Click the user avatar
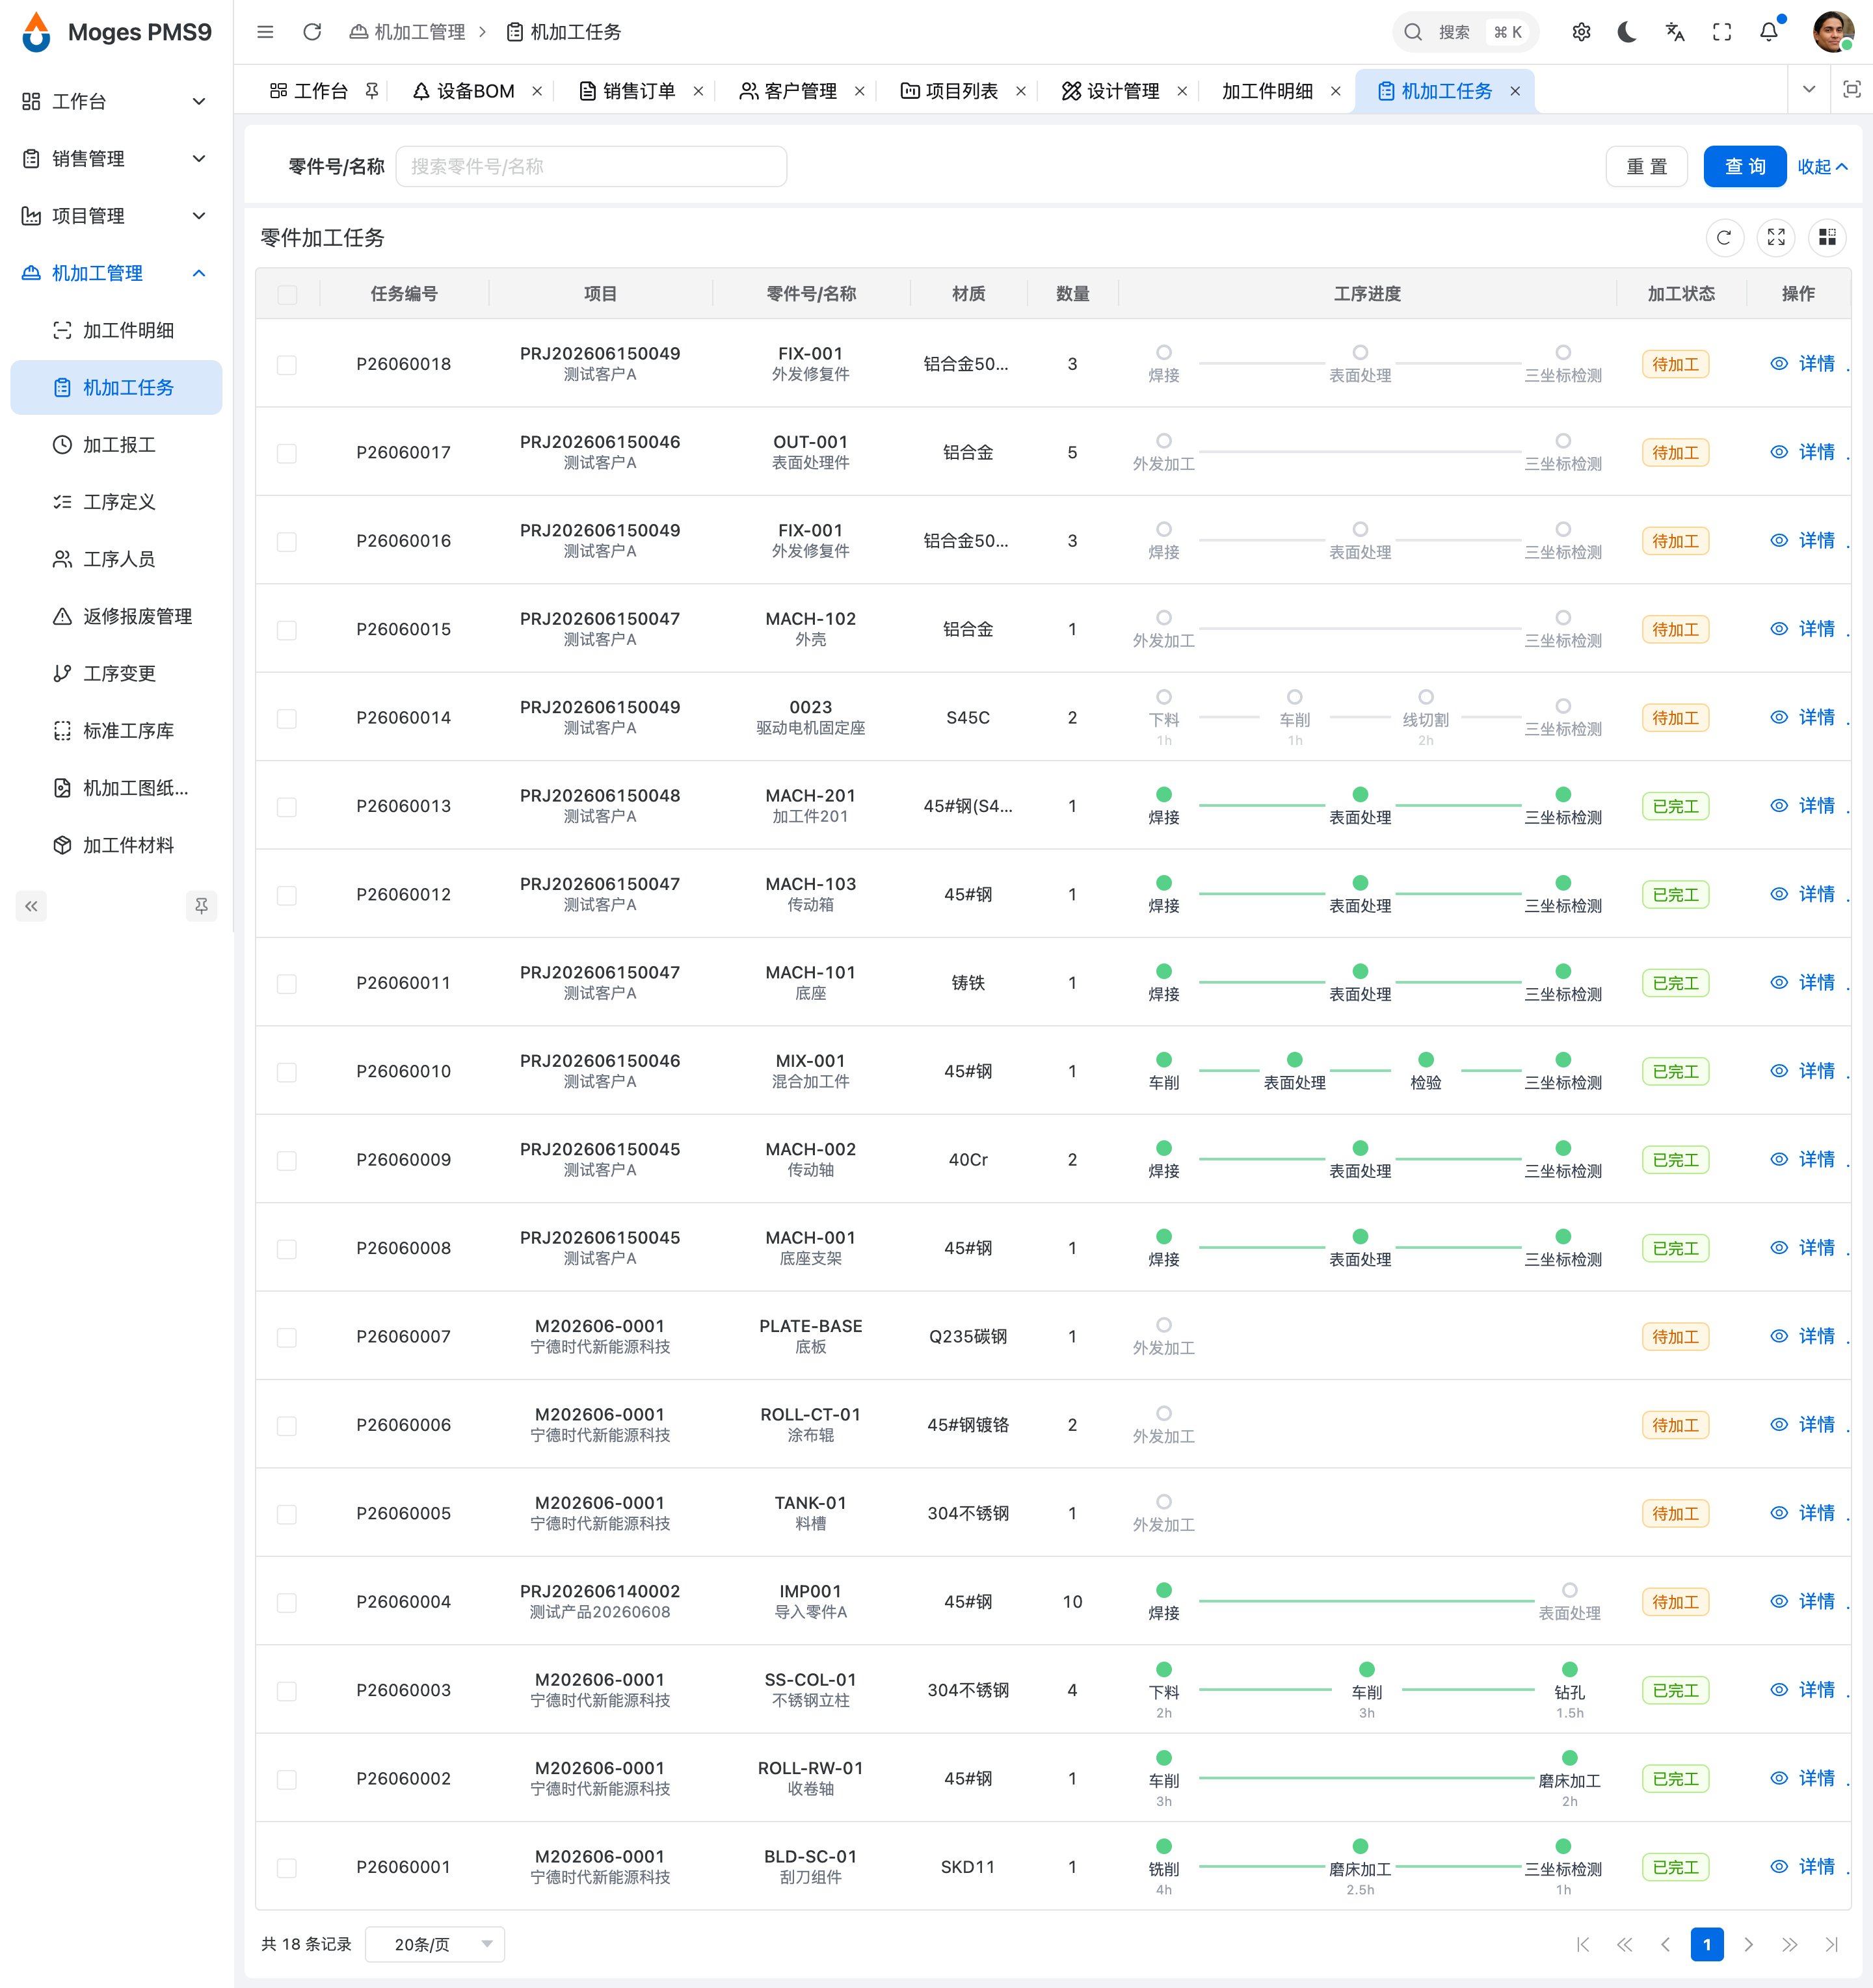Screen dimensions: 1873x1988 (1832, 32)
